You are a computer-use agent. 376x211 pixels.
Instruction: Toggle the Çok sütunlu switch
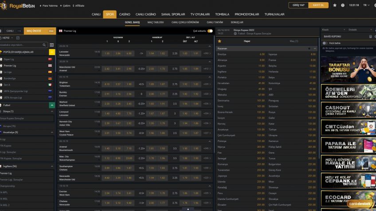coord(210,31)
